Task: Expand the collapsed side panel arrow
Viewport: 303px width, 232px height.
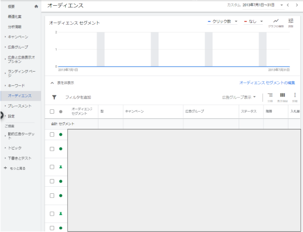Action: point(2,115)
